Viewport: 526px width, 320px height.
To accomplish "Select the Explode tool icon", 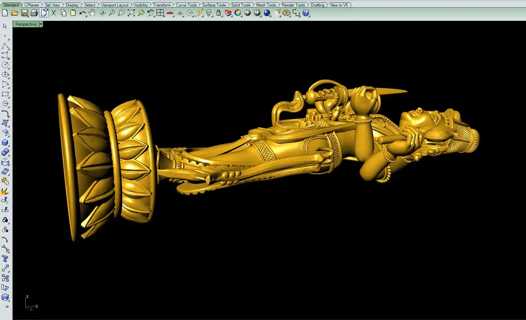I will coord(5,191).
